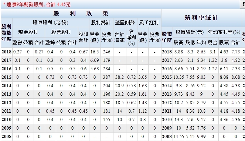Select the 2012 employee cash bonus 1.48
245x141 pixels.
pos(143,103)
